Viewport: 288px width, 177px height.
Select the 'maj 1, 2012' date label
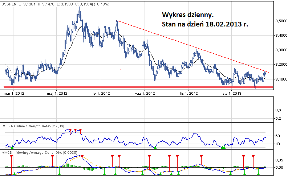point(57,94)
